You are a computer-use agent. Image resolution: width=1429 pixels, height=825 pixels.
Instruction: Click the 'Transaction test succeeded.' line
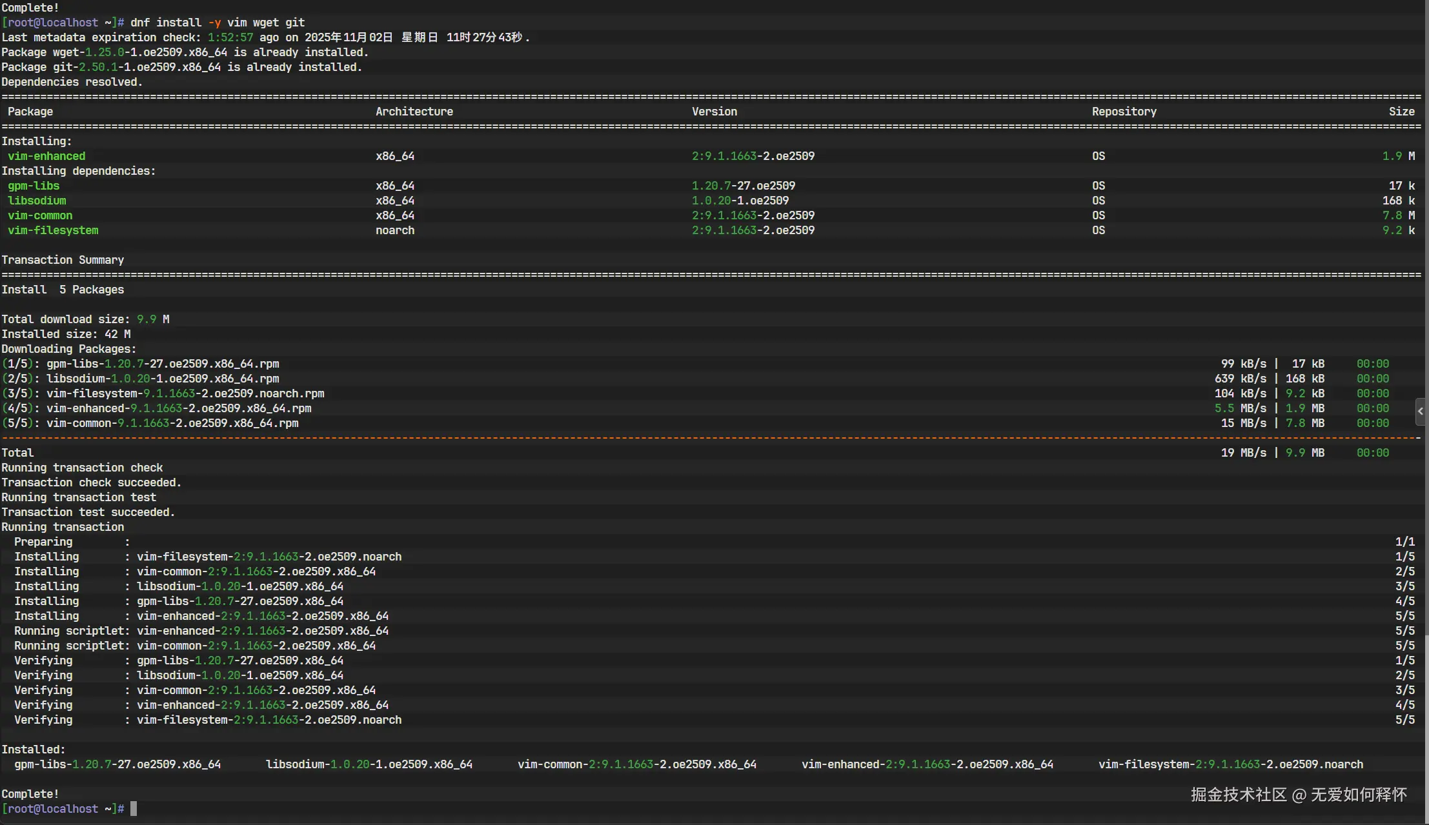[88, 512]
